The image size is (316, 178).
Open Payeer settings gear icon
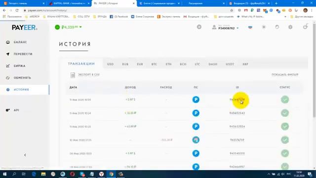click(290, 27)
